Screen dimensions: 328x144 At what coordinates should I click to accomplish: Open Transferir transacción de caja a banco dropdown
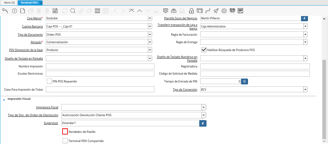[x=305, y=27]
